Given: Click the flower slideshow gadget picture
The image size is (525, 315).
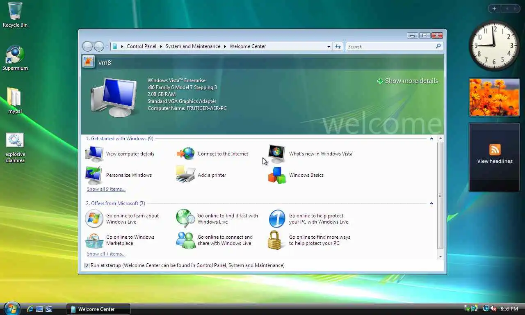Looking at the screenshot, I should point(494,97).
